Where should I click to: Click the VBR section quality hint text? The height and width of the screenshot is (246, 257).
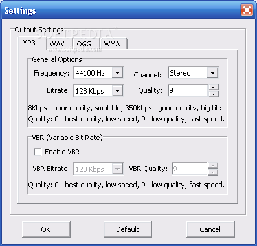click(x=126, y=185)
